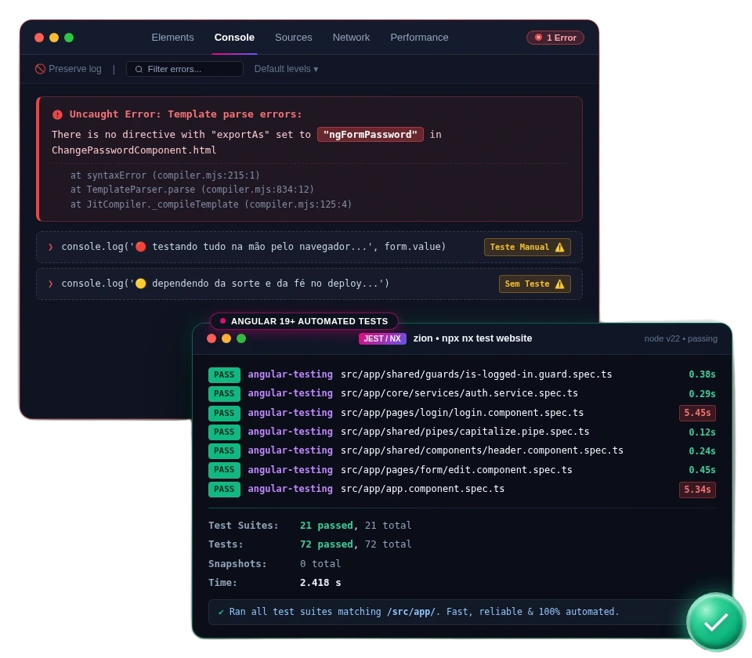This screenshot has width=752, height=658.
Task: Click the 0.12s duration value
Action: coord(702,432)
